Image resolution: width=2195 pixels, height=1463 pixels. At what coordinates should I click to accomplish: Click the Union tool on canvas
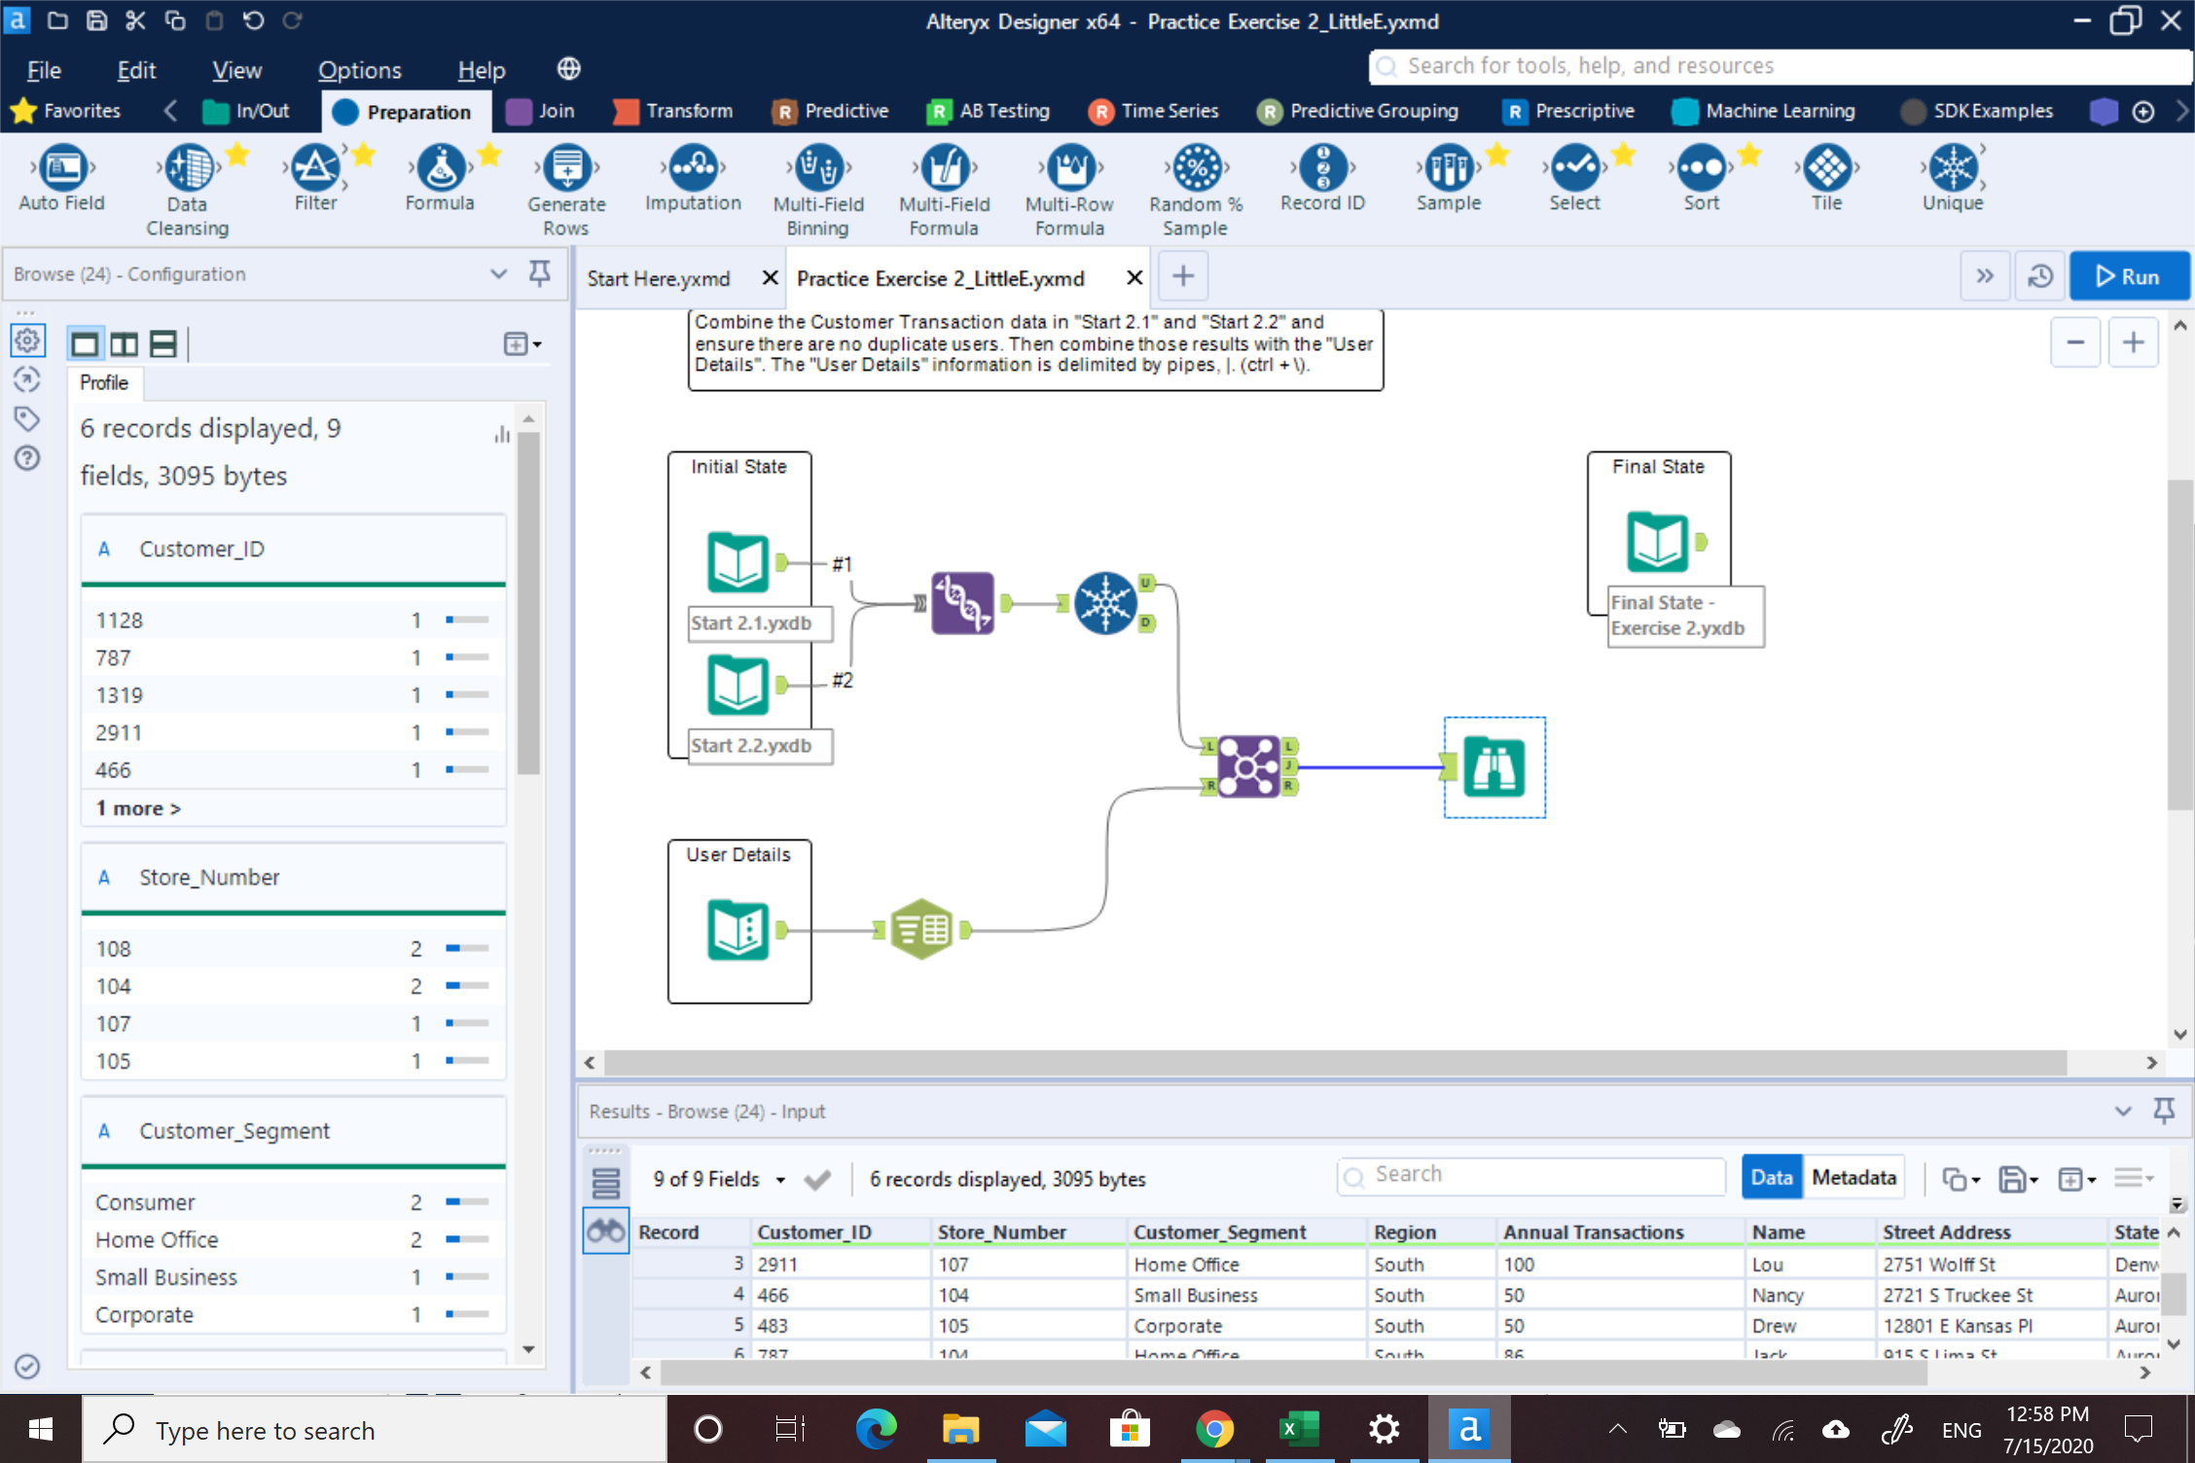pyautogui.click(x=962, y=603)
